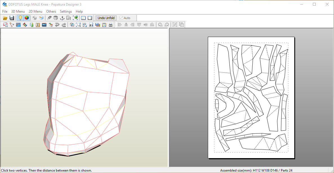Click align horizontal centers icon
The width and height of the screenshot is (334, 173).
point(126,25)
